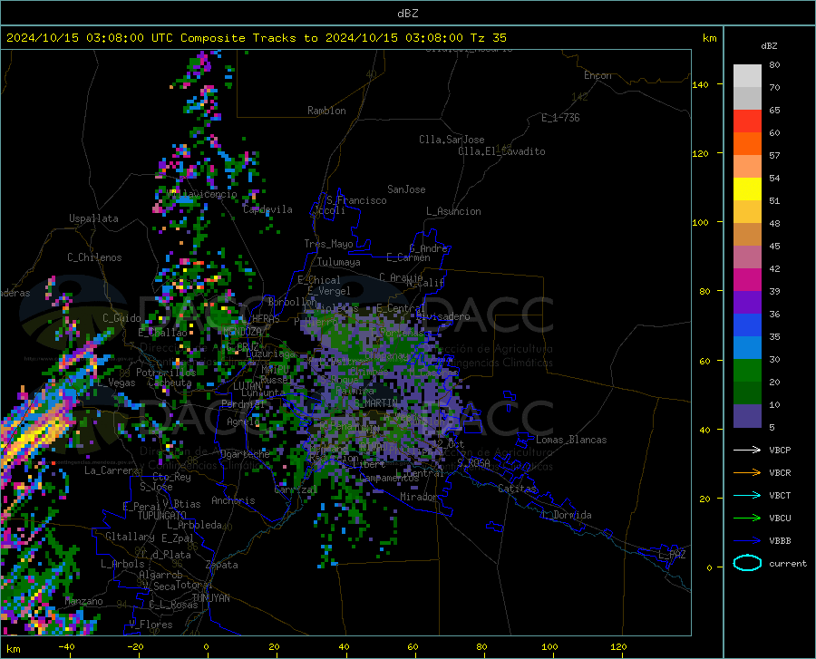The image size is (816, 659).
Task: Click the '45' value on the dBZ scale
Action: [x=774, y=246]
